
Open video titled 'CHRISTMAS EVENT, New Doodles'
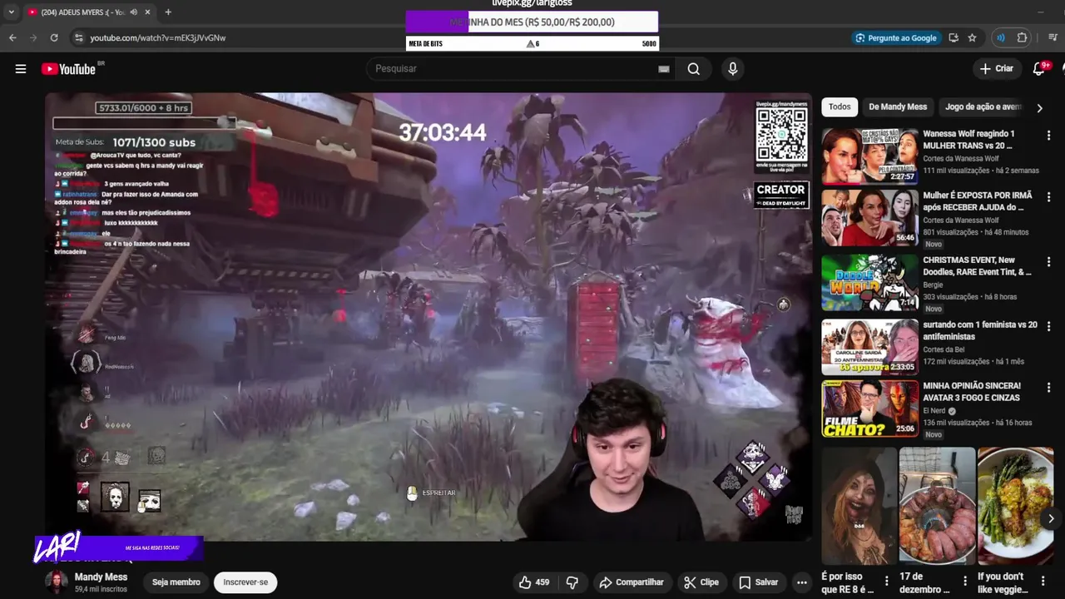[x=977, y=265]
